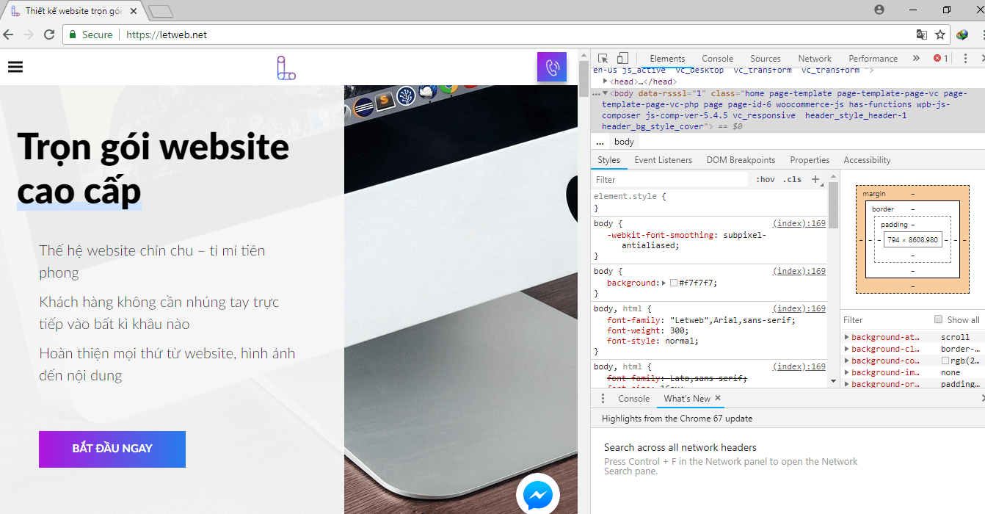Click the New Style Rule plus icon
Image resolution: width=985 pixels, height=514 pixels.
[815, 179]
